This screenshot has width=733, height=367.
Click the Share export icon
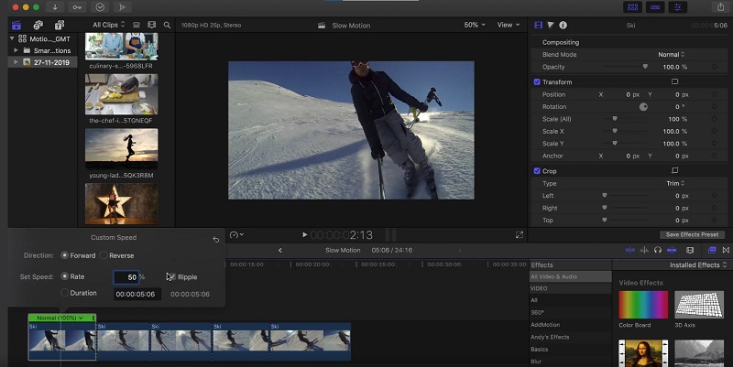720,7
